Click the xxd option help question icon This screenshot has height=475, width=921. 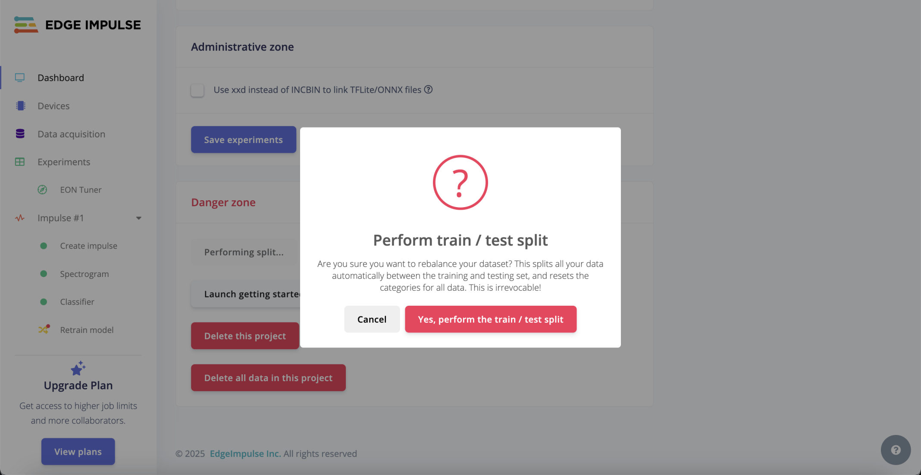[428, 90]
